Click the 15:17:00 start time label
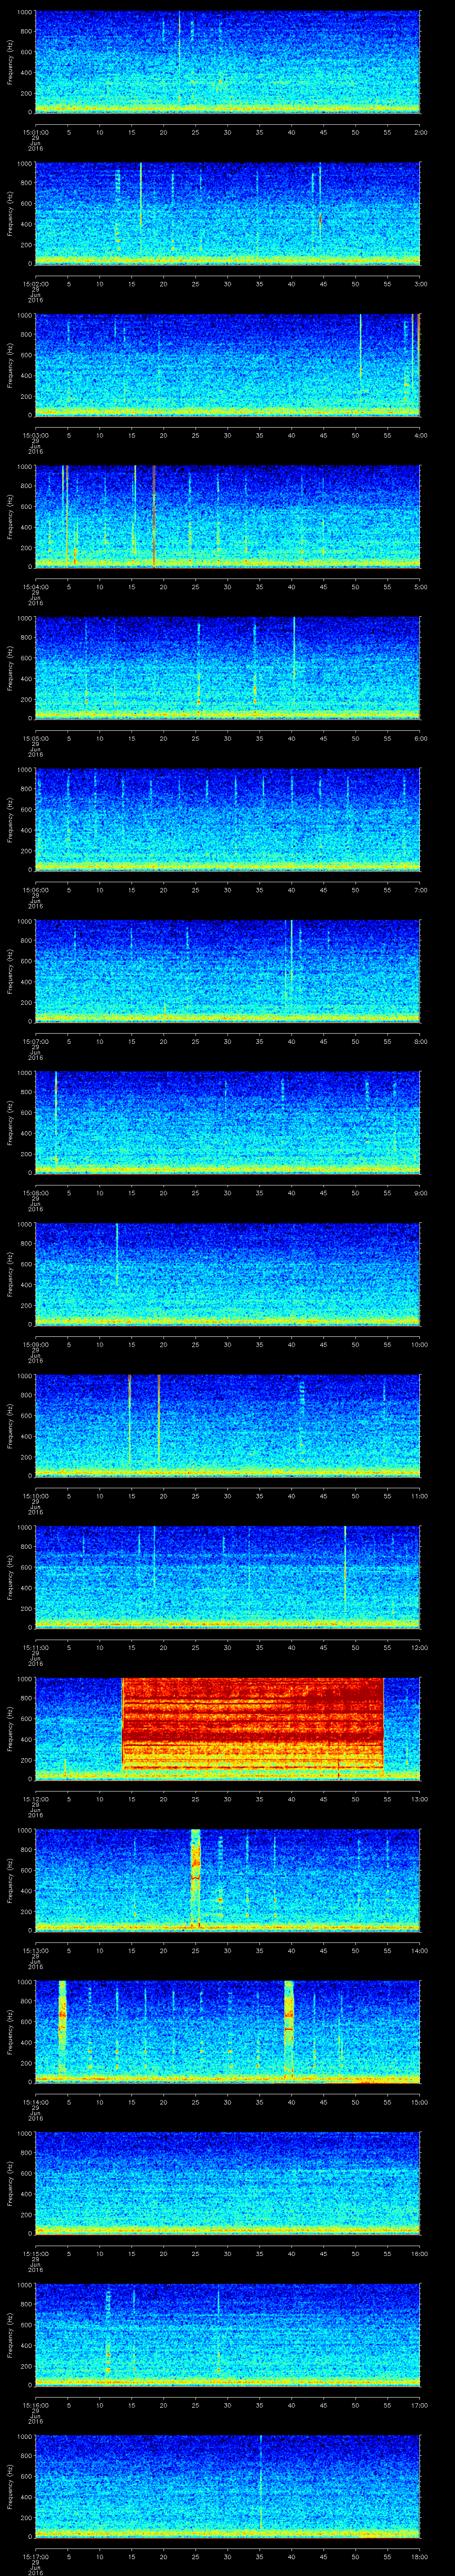The height and width of the screenshot is (2576, 455). (x=35, y=2556)
